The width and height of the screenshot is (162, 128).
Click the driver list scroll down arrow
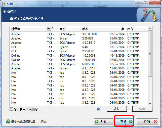point(150,104)
